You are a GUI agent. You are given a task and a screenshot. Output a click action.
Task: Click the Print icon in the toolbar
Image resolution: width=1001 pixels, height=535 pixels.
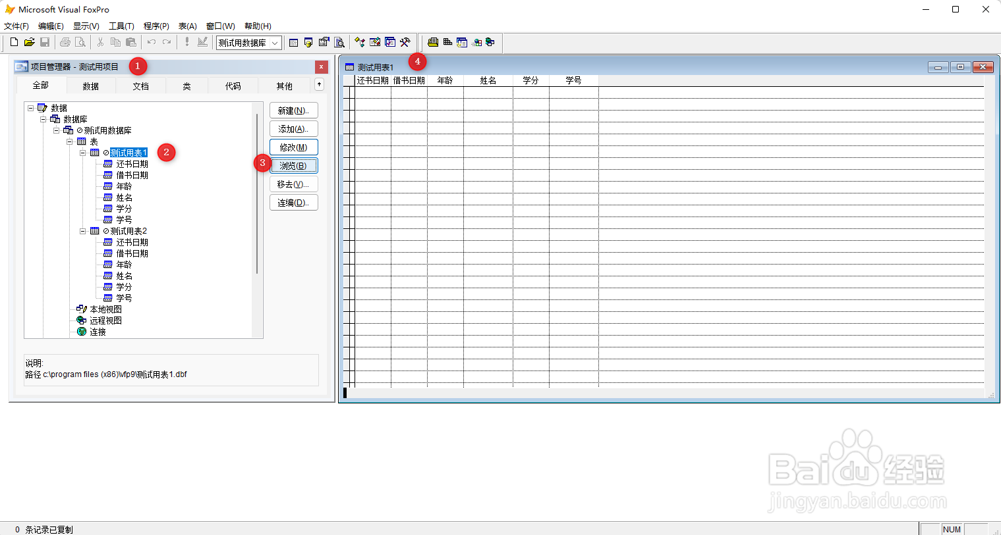(x=65, y=42)
